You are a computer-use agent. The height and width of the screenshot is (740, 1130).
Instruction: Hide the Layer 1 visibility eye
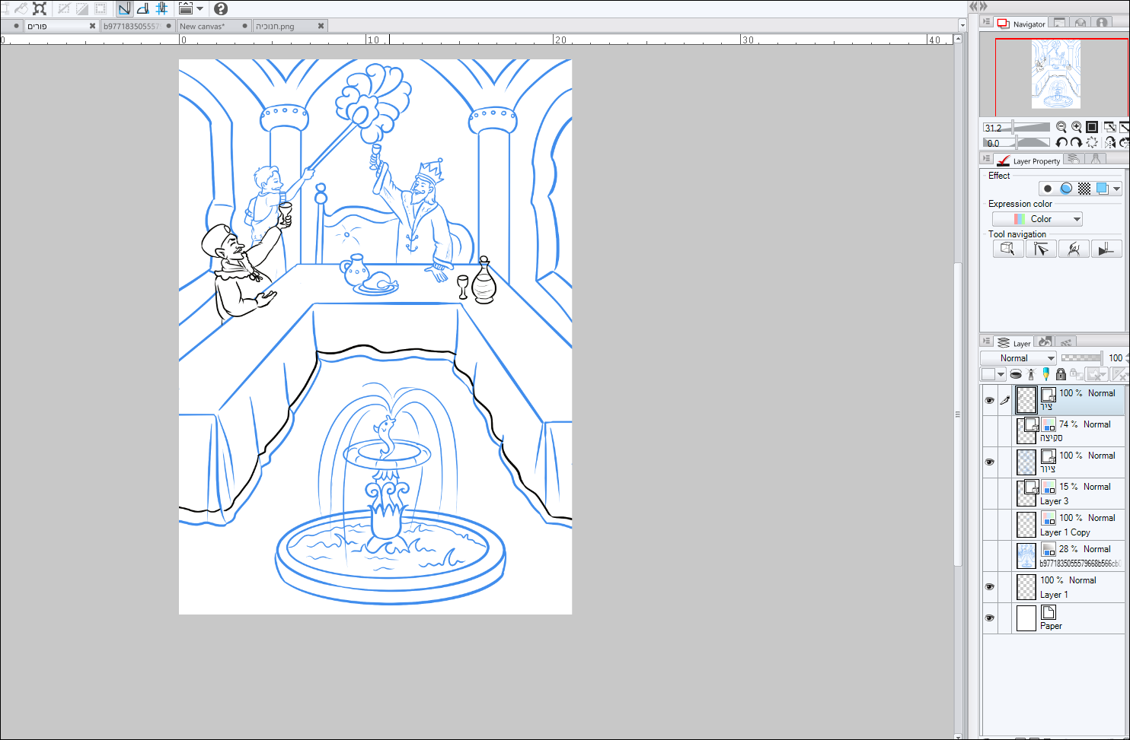click(989, 587)
